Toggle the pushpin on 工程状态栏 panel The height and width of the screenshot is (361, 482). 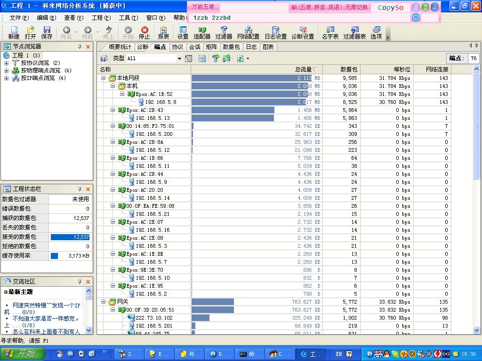click(x=80, y=189)
